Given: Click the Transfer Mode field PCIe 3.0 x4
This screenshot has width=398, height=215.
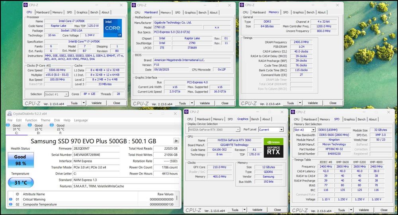Looking at the screenshot, I should tap(96, 167).
